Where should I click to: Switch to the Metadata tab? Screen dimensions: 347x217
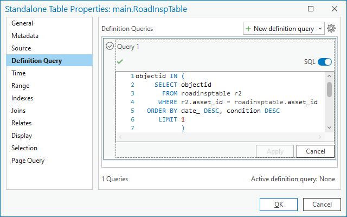pos(25,36)
